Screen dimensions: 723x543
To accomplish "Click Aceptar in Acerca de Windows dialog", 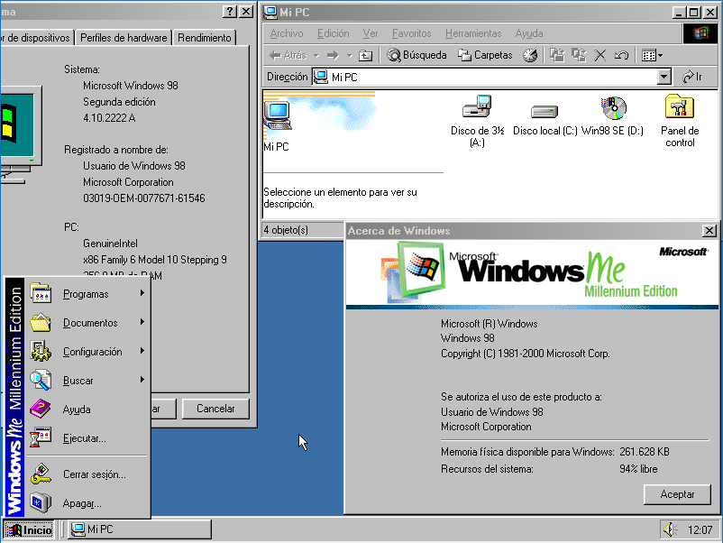I will point(677,494).
